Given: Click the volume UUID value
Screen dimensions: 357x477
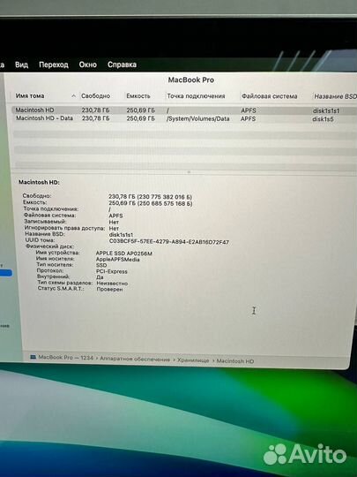Looking at the screenshot, I should [x=169, y=242].
